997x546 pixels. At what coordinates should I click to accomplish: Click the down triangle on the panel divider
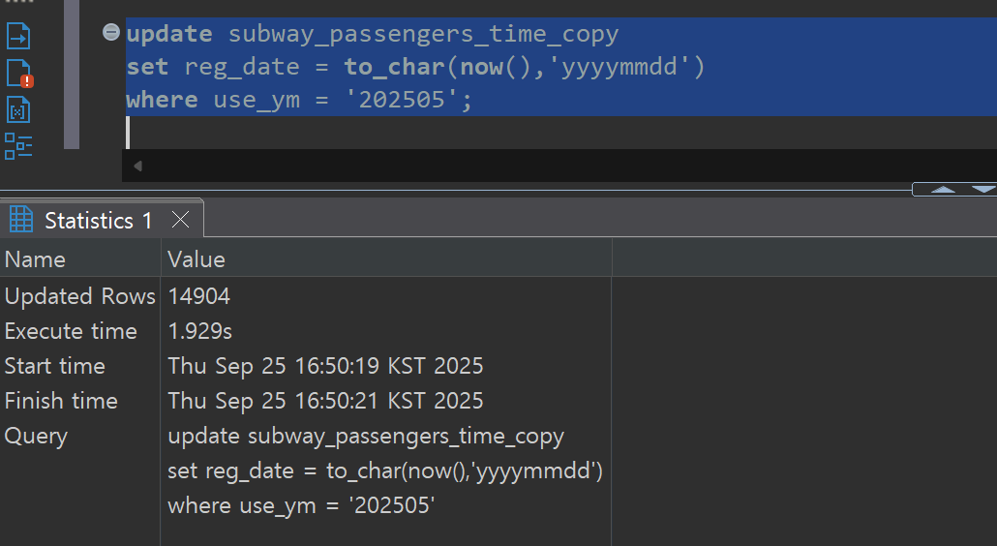982,190
